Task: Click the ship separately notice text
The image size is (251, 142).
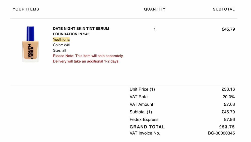Action: pyautogui.click(x=88, y=56)
